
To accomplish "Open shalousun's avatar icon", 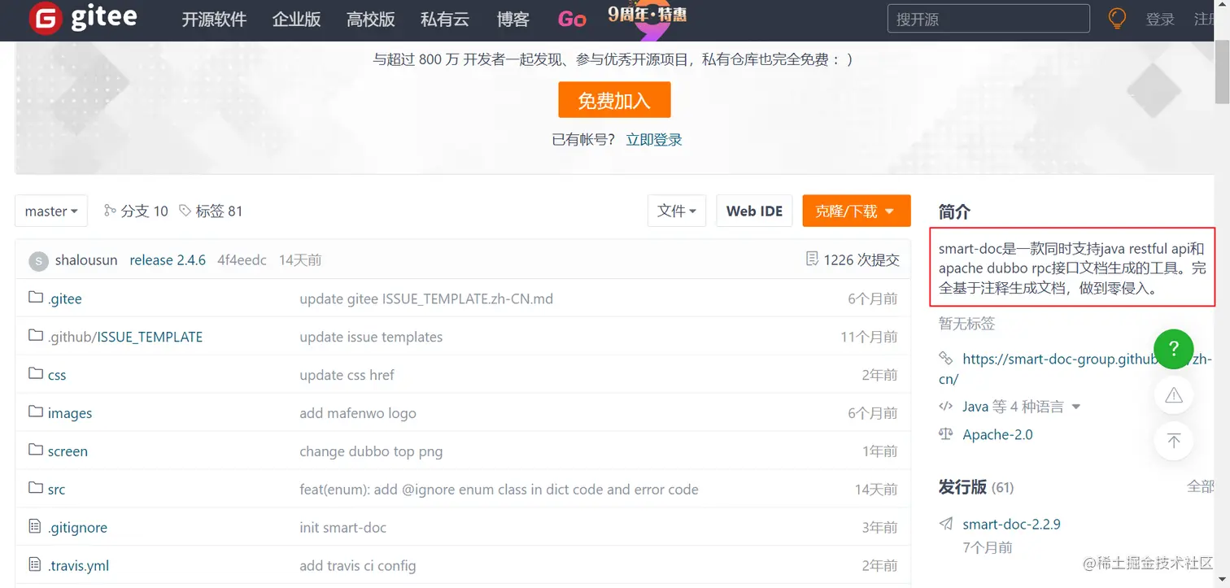I will [38, 261].
